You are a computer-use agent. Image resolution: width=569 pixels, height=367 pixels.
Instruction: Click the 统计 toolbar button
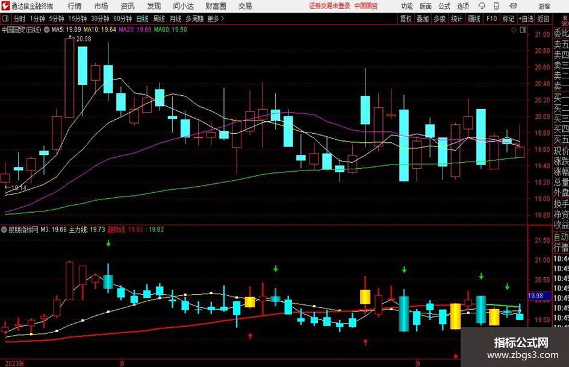pos(456,19)
